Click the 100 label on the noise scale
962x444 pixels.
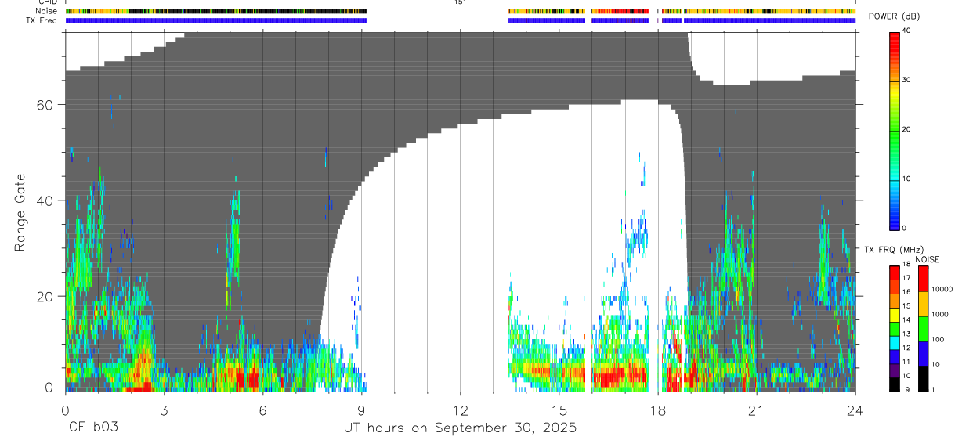pos(938,339)
